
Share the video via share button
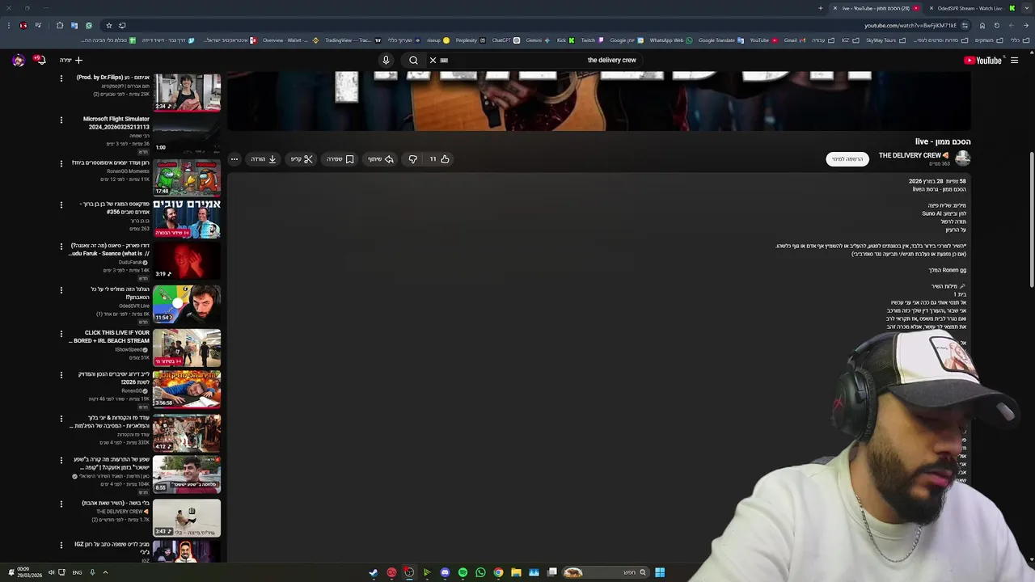[x=381, y=159]
